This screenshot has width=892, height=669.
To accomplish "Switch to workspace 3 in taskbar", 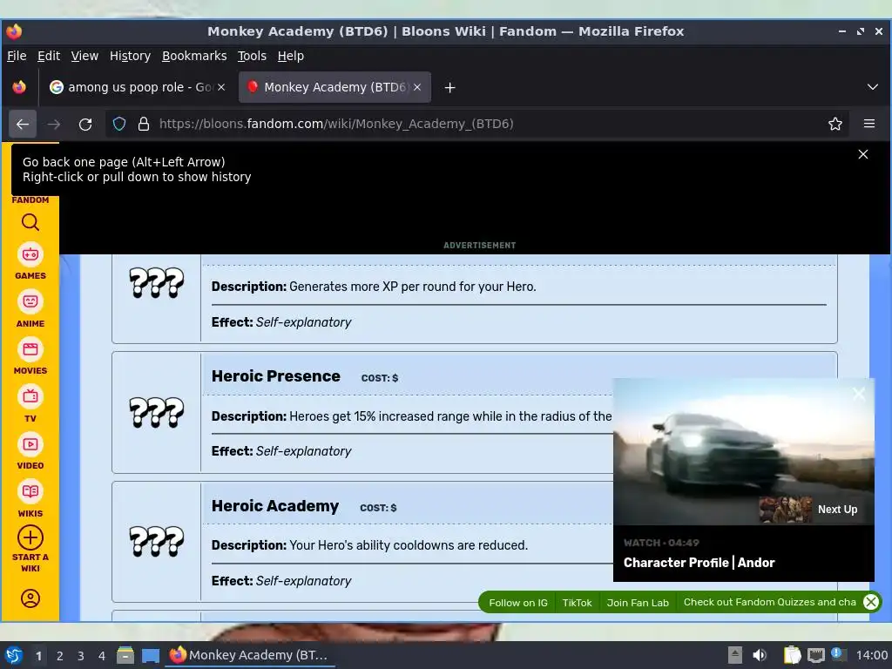I will [80, 656].
